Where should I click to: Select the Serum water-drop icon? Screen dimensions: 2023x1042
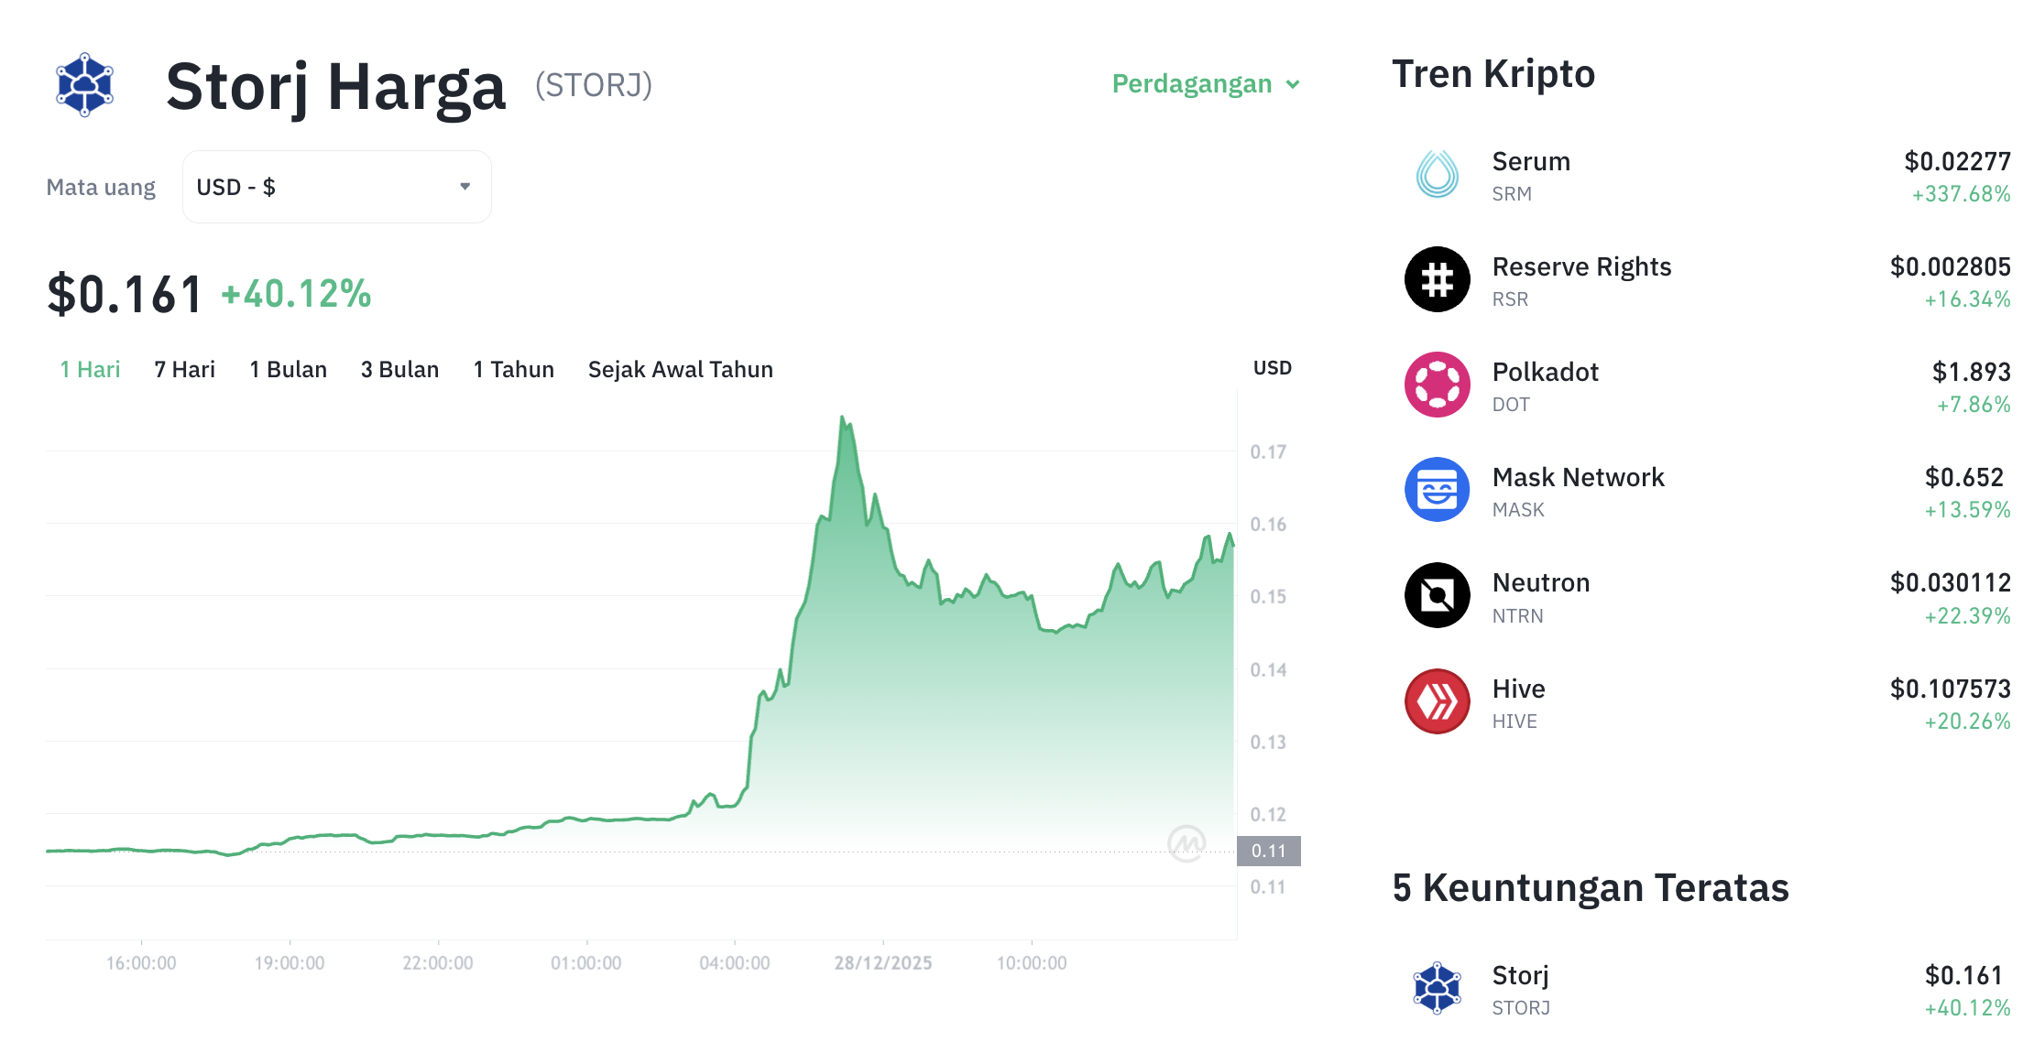click(1437, 174)
